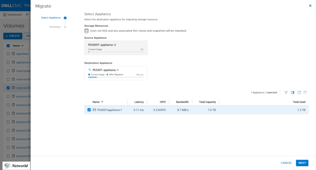Click the CANCEL button
The image size is (316, 170).
tap(286, 163)
